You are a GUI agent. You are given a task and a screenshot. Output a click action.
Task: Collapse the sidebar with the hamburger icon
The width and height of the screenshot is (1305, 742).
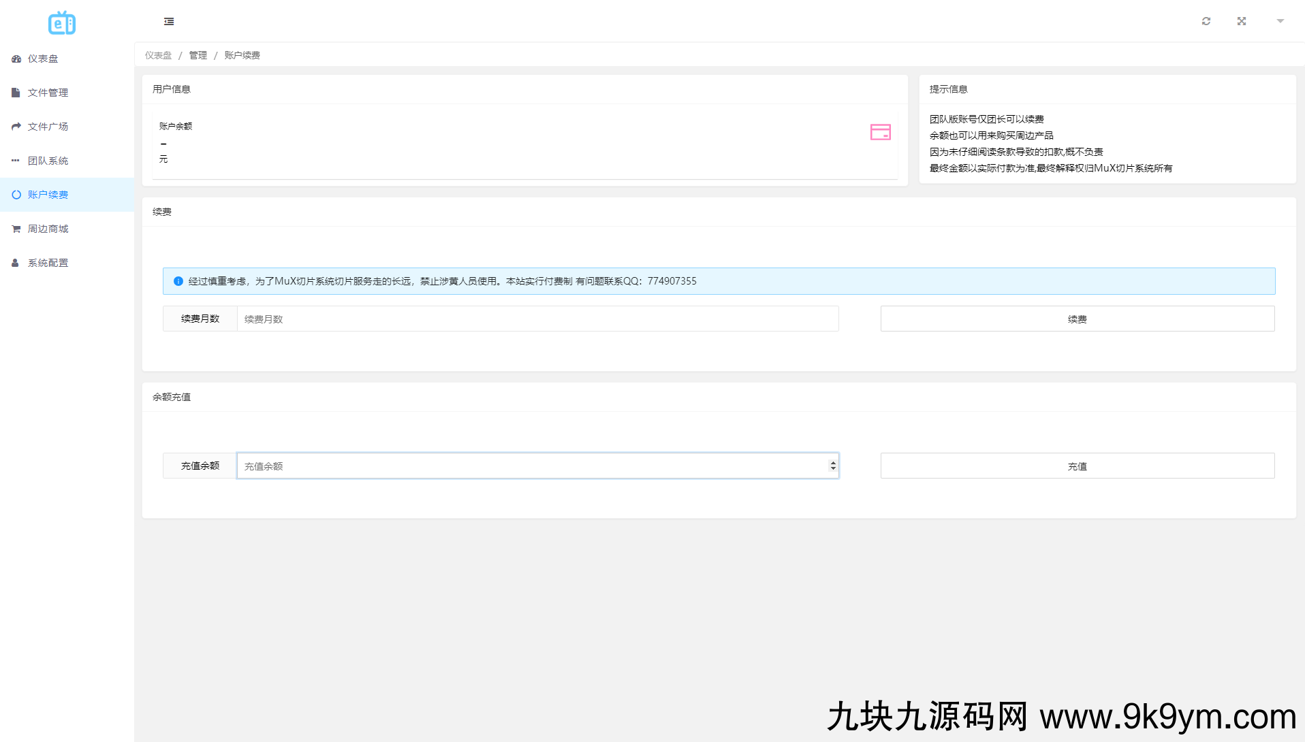[169, 21]
